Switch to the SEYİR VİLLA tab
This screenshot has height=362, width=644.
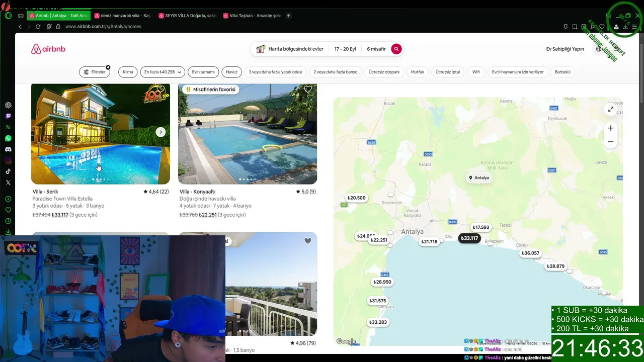(x=188, y=16)
